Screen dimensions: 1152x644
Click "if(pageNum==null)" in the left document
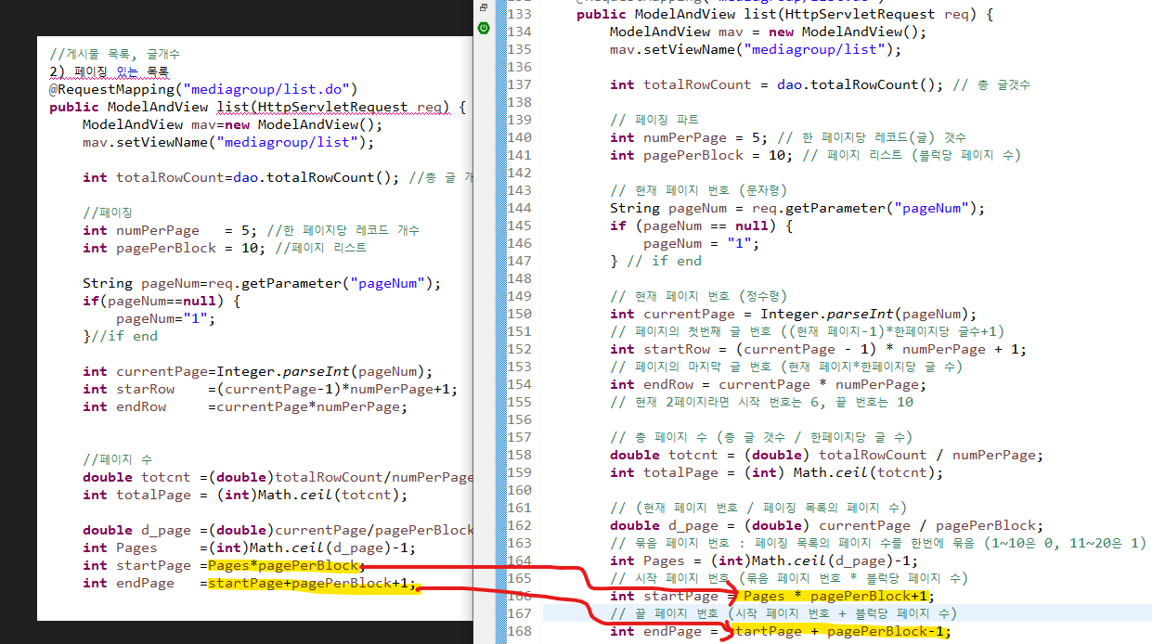tap(153, 301)
